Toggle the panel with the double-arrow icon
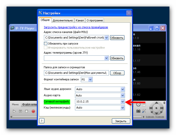 (164, 103)
